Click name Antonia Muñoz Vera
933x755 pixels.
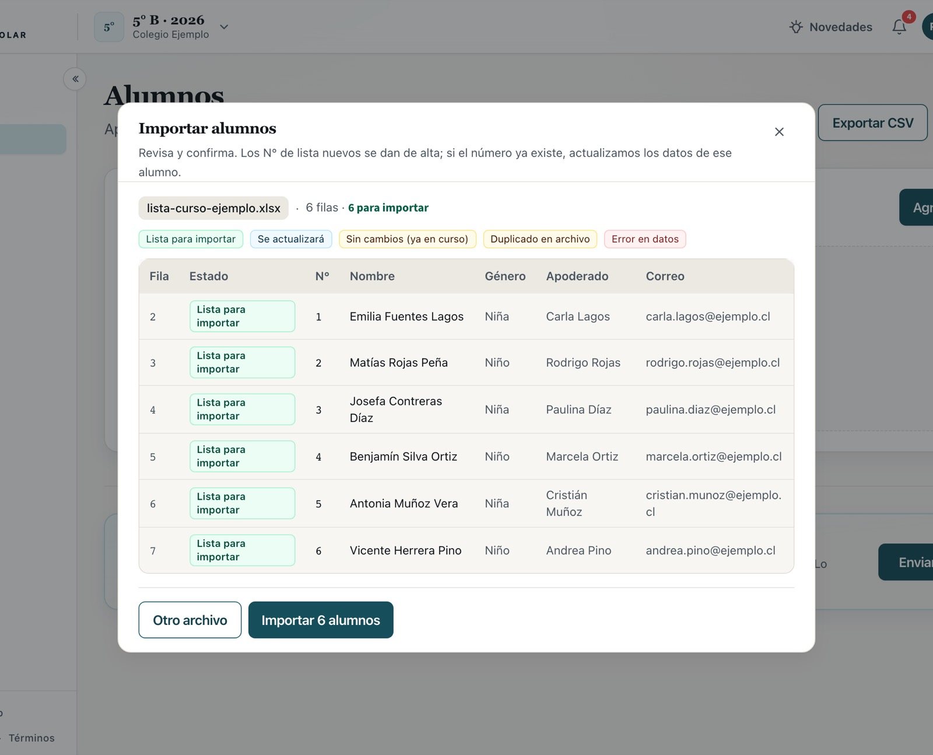404,503
